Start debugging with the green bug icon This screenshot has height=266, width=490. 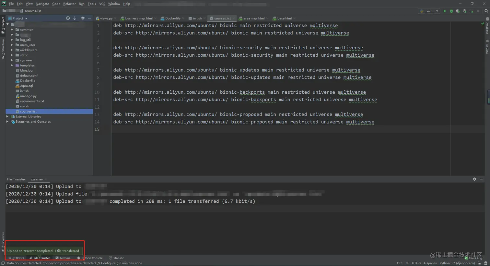point(451,11)
